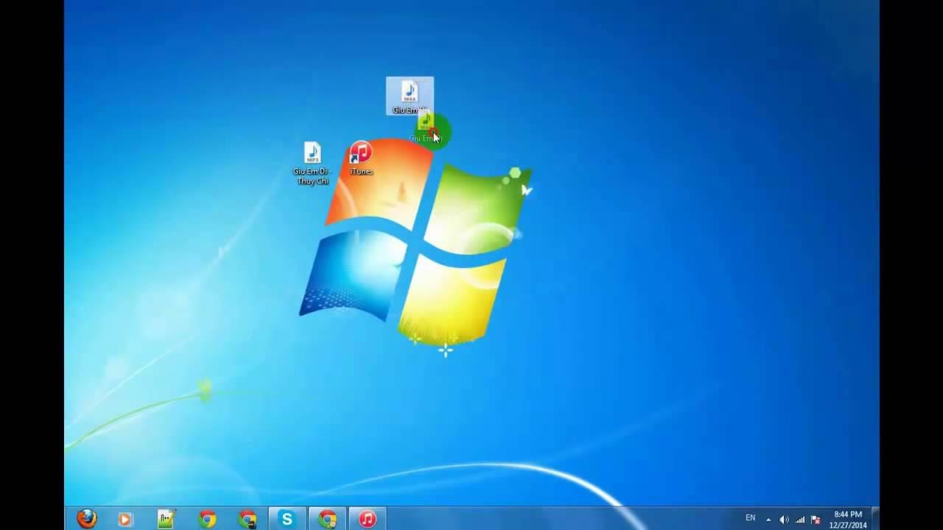
Task: Open the volume control in system tray
Action: tap(784, 520)
